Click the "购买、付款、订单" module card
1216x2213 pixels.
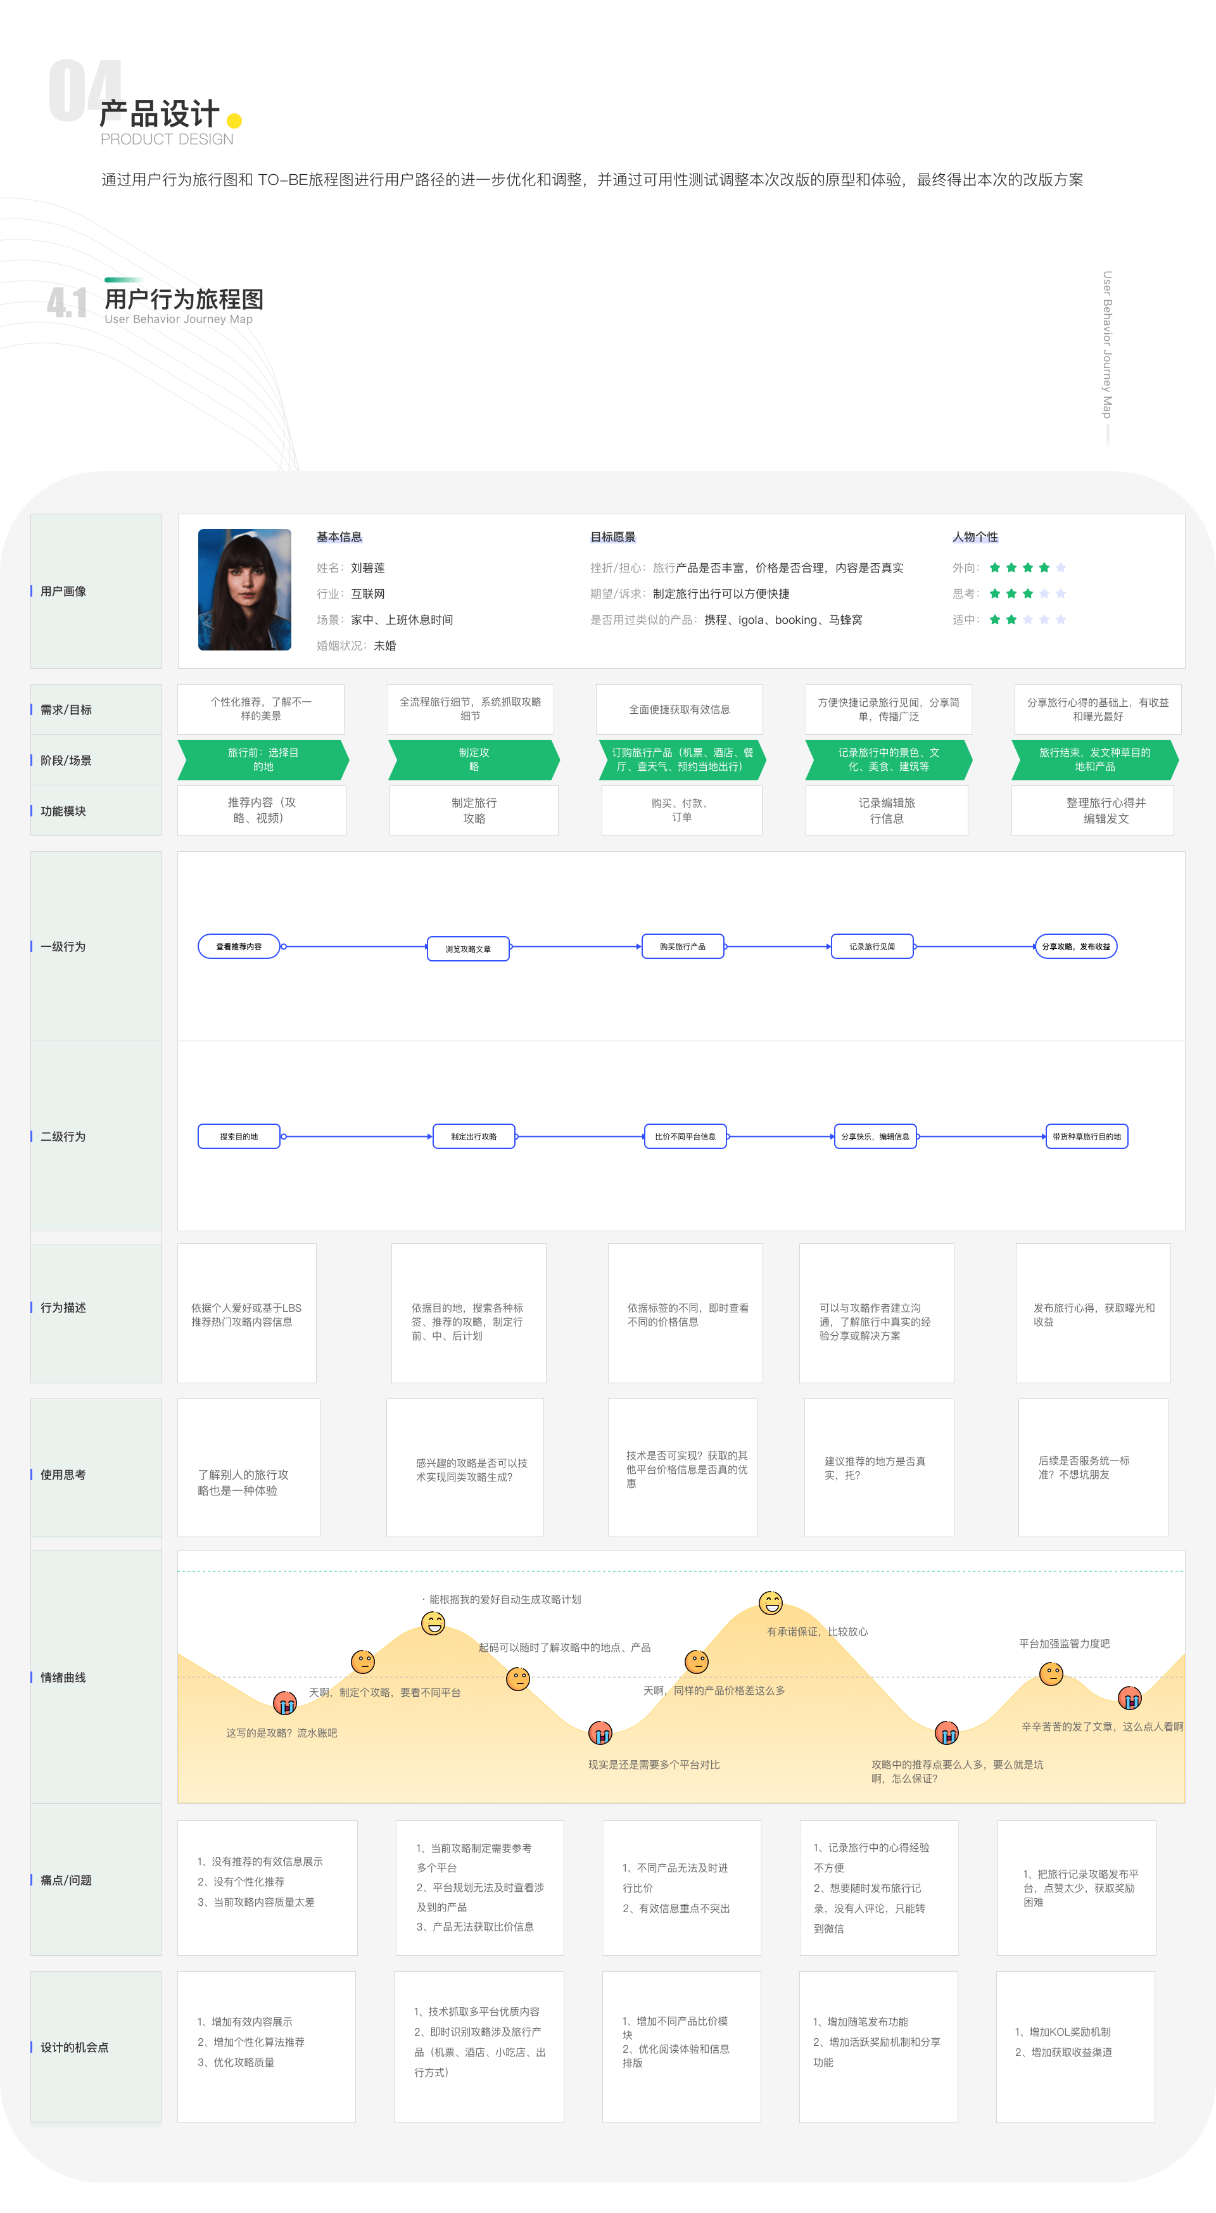pyautogui.click(x=682, y=810)
